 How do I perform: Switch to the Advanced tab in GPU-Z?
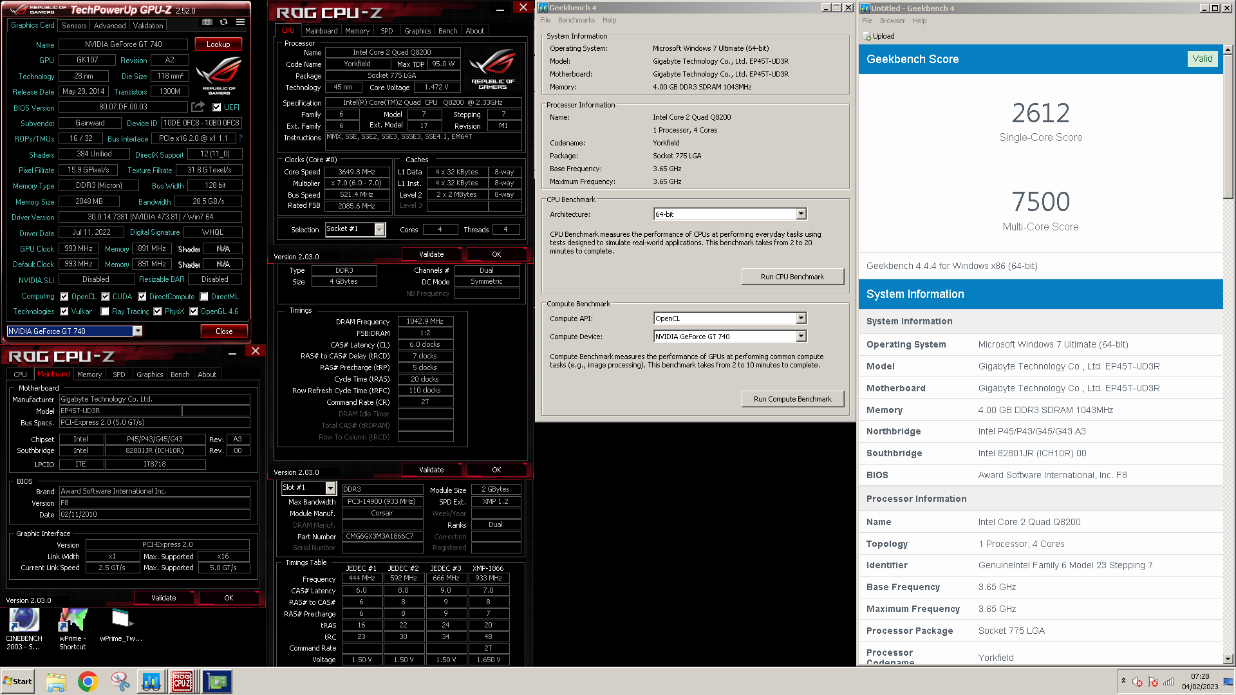(x=110, y=26)
